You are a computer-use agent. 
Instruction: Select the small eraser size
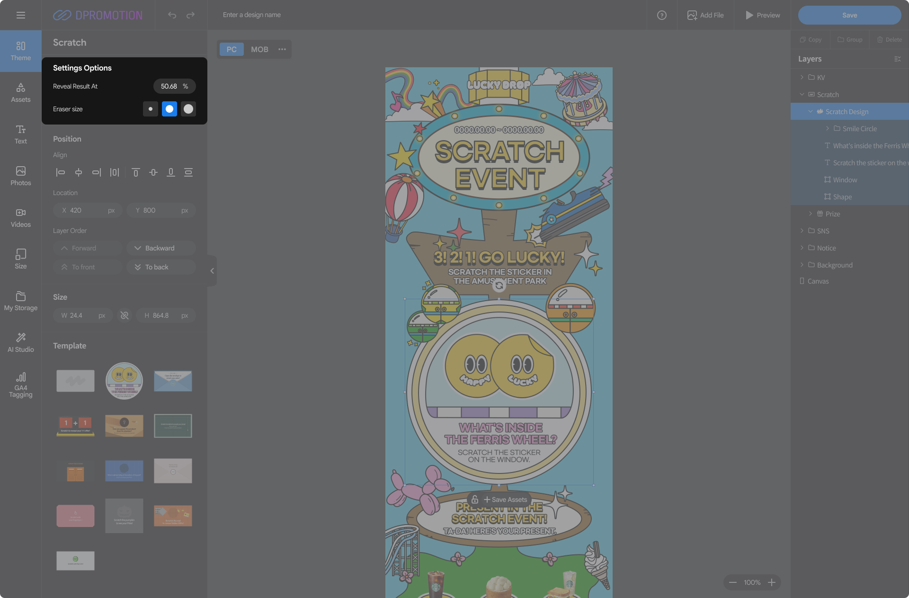tap(150, 109)
